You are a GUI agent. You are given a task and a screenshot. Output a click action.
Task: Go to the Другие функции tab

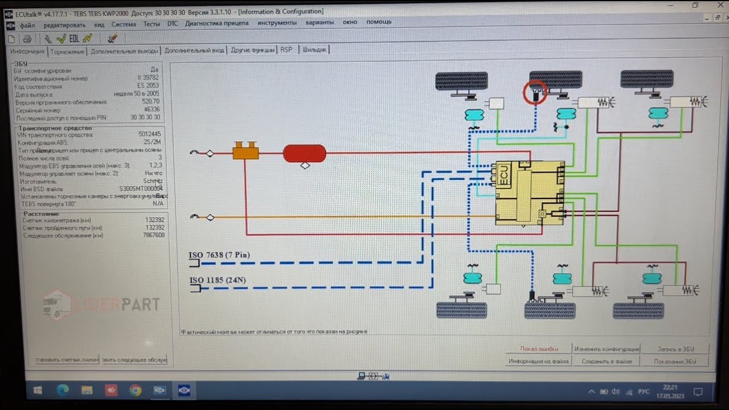click(252, 50)
